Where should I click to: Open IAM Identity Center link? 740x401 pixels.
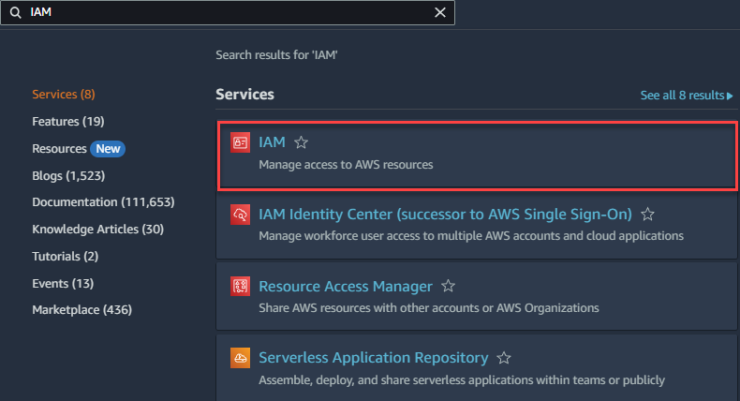445,214
